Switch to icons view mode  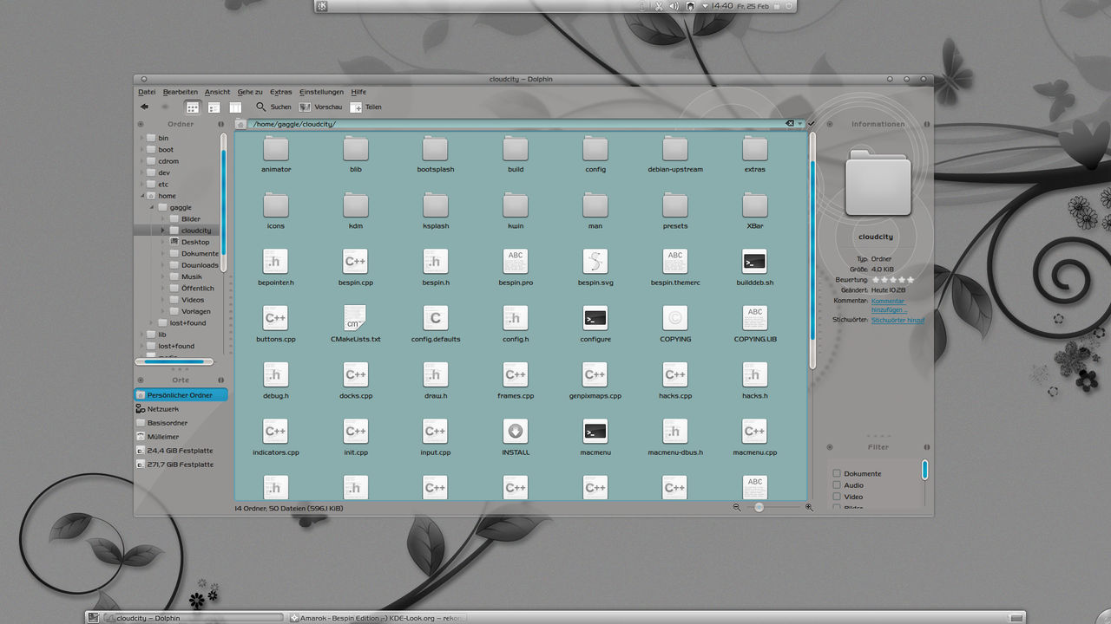[192, 107]
